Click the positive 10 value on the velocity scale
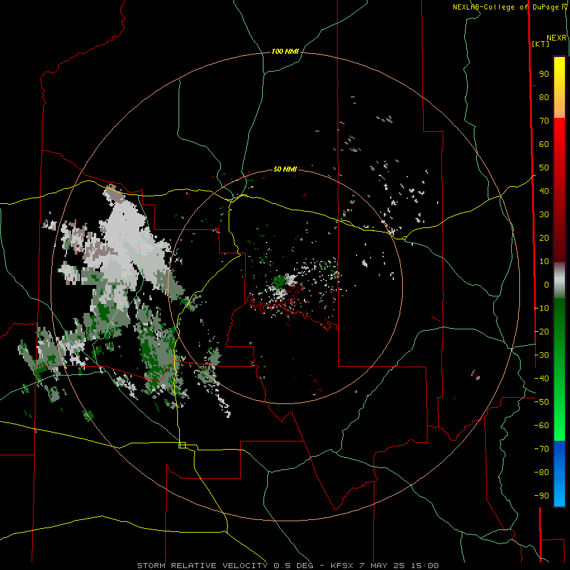 [x=544, y=262]
